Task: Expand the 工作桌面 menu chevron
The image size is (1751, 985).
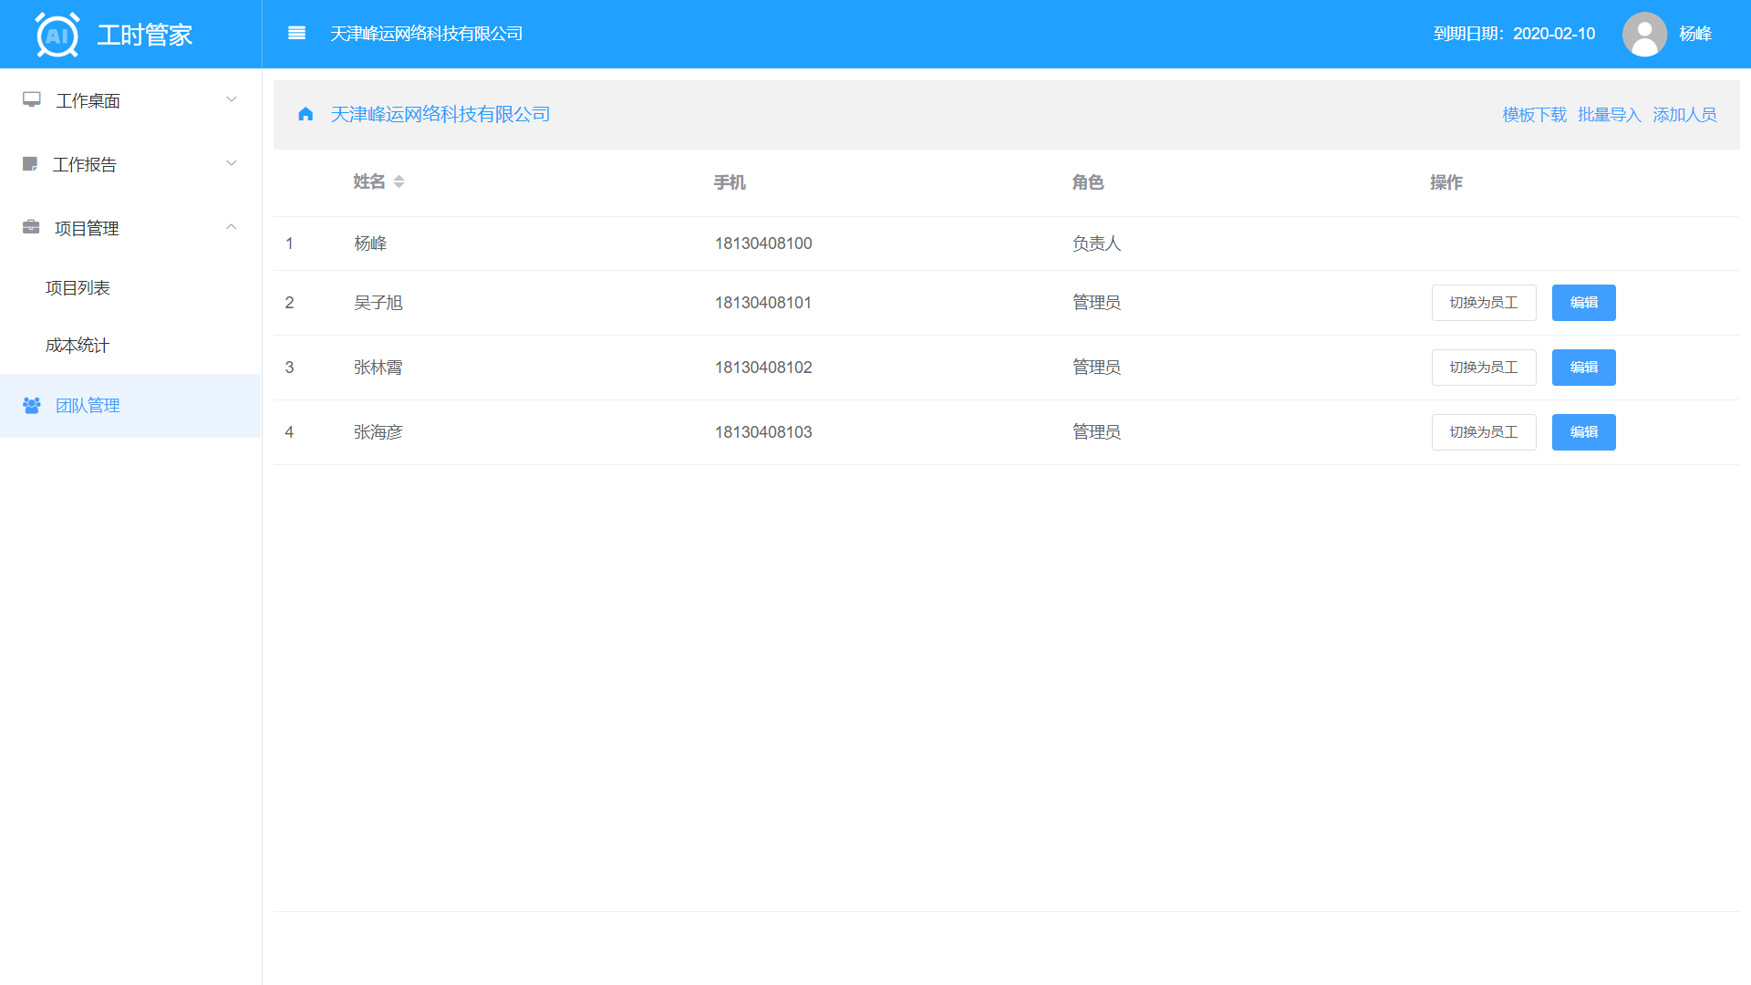Action: pyautogui.click(x=232, y=99)
